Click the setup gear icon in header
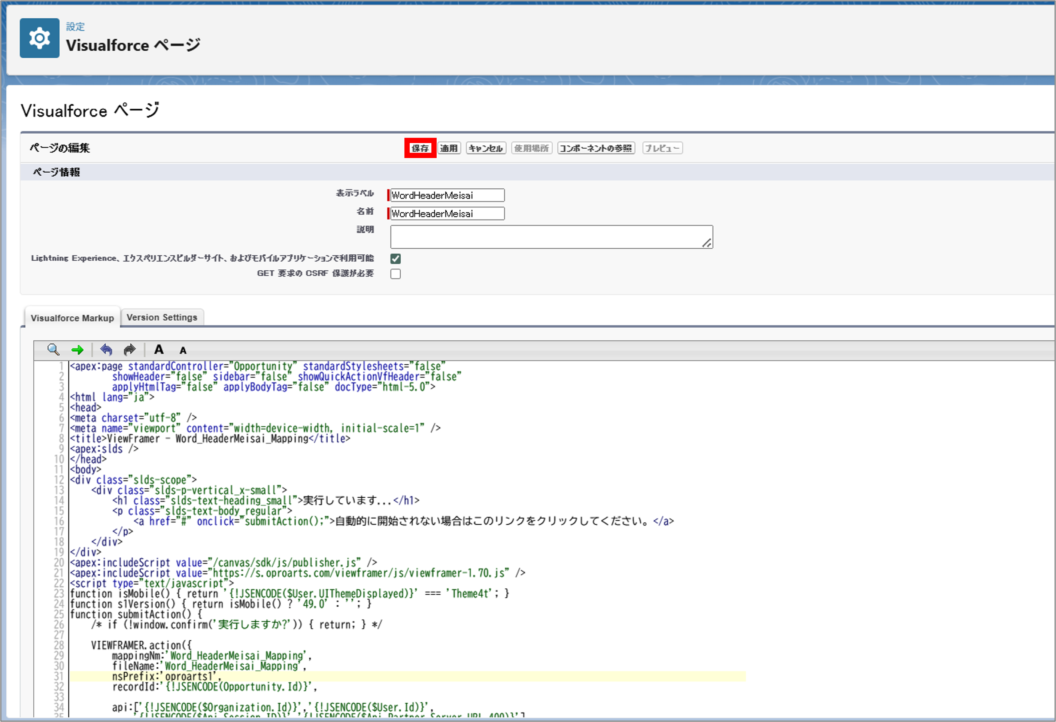Screen dimensions: 1056x722 coord(40,38)
